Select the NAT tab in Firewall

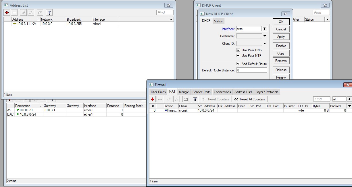[x=172, y=92]
